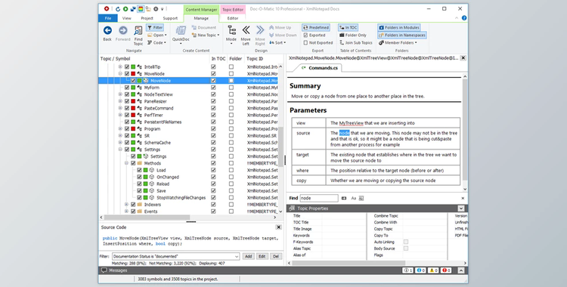Toggle the Aa match case icon in Find bar

[354, 198]
